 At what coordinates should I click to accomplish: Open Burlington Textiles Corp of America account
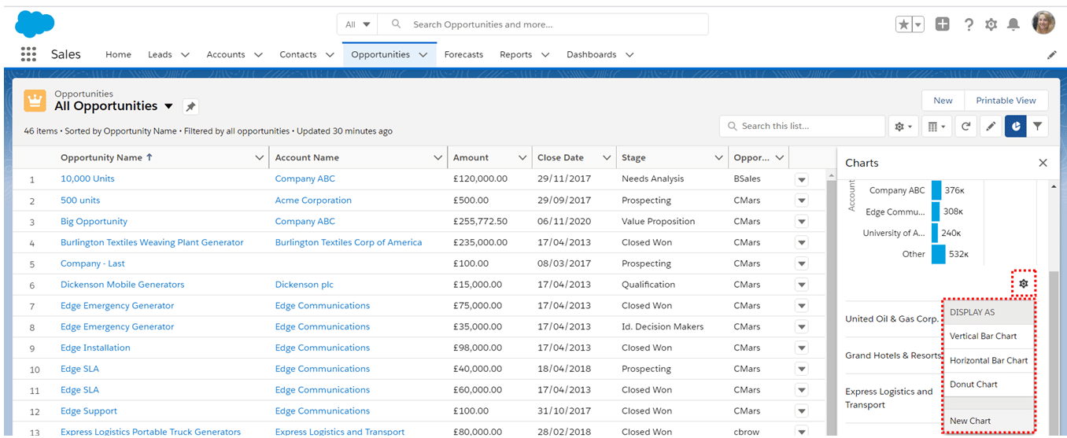point(349,242)
